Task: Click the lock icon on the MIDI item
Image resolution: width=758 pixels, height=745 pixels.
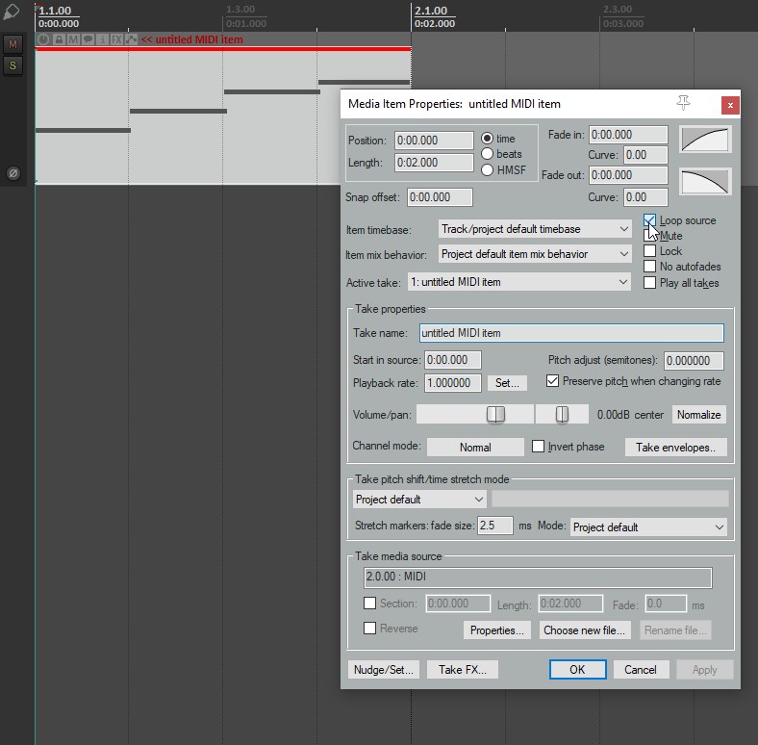Action: [x=59, y=39]
